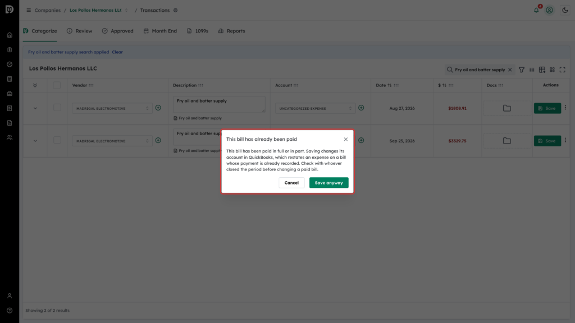
Task: Toggle dark mode moon icon
Action: [565, 10]
